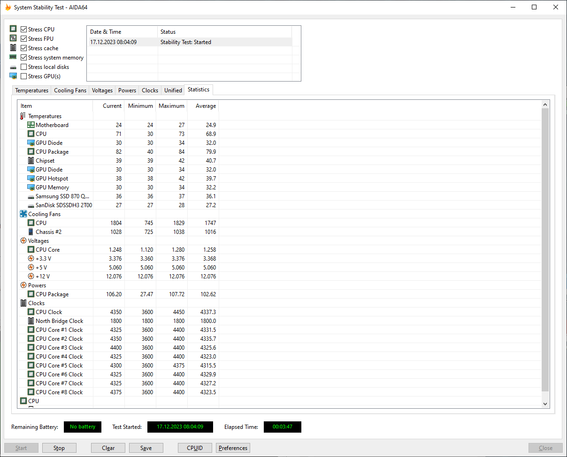Enable the Stress GPU(s) checkbox

point(24,76)
